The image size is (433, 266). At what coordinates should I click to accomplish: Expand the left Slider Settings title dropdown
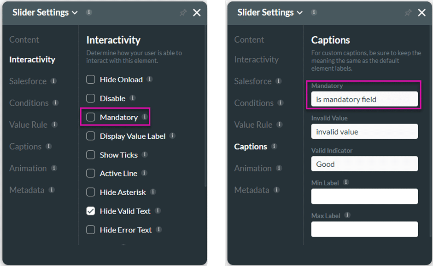pos(75,13)
